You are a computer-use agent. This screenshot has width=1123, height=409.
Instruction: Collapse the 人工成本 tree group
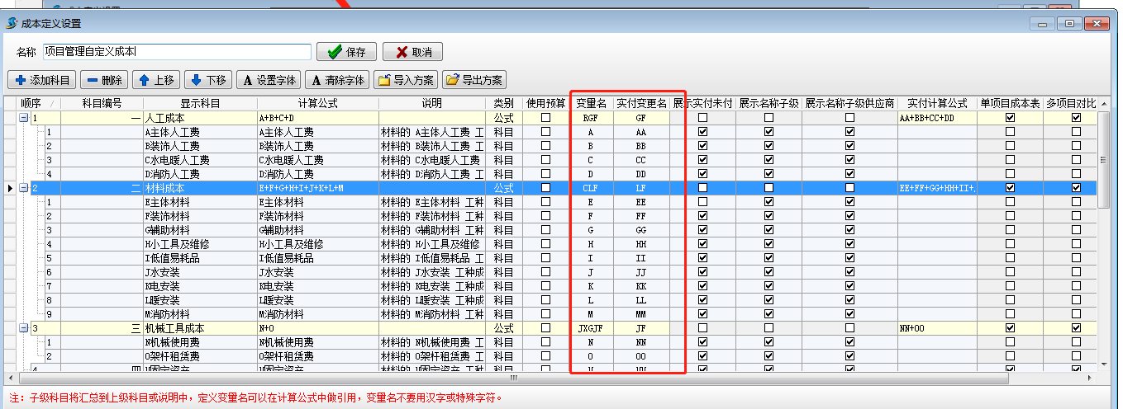(x=24, y=118)
